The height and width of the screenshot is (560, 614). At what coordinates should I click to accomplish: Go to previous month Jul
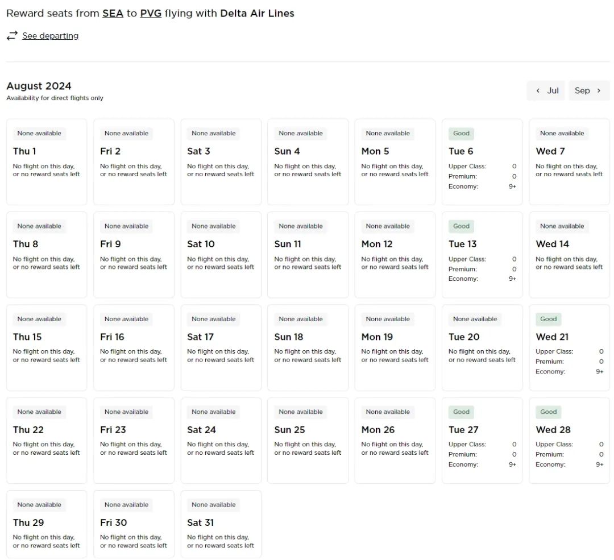coord(546,90)
